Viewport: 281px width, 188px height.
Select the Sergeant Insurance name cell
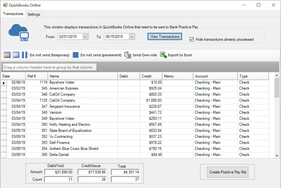pyautogui.click(x=83, y=107)
